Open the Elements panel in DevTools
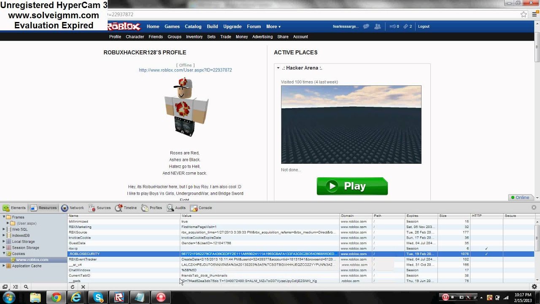The width and height of the screenshot is (540, 304). 14,208
